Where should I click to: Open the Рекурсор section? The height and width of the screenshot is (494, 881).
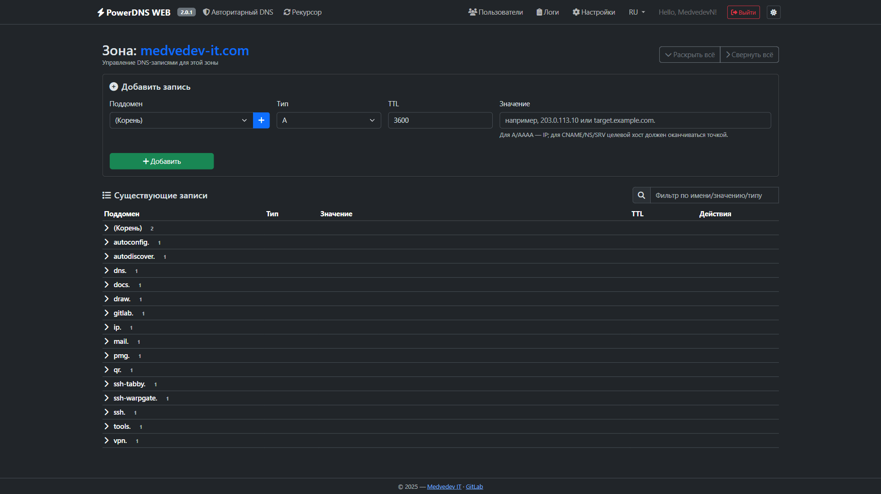[302, 12]
